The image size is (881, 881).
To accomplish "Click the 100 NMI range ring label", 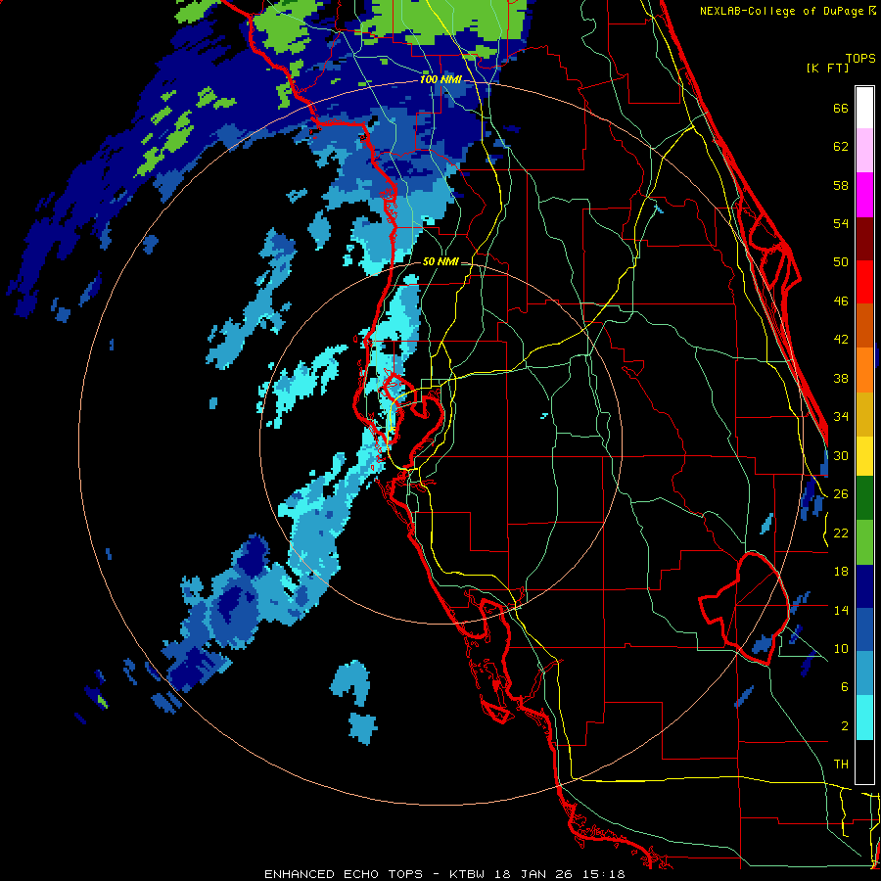I will point(441,79).
